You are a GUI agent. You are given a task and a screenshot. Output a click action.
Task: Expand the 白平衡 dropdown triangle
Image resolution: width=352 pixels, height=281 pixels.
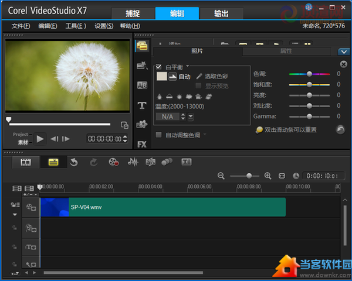(x=188, y=67)
